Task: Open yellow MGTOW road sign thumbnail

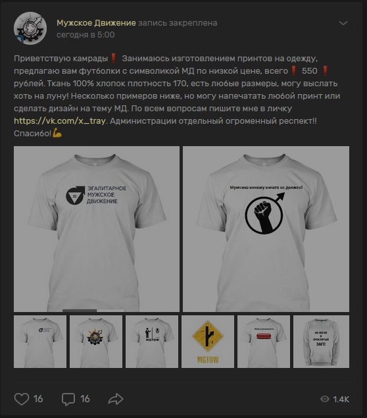Action: point(208,342)
